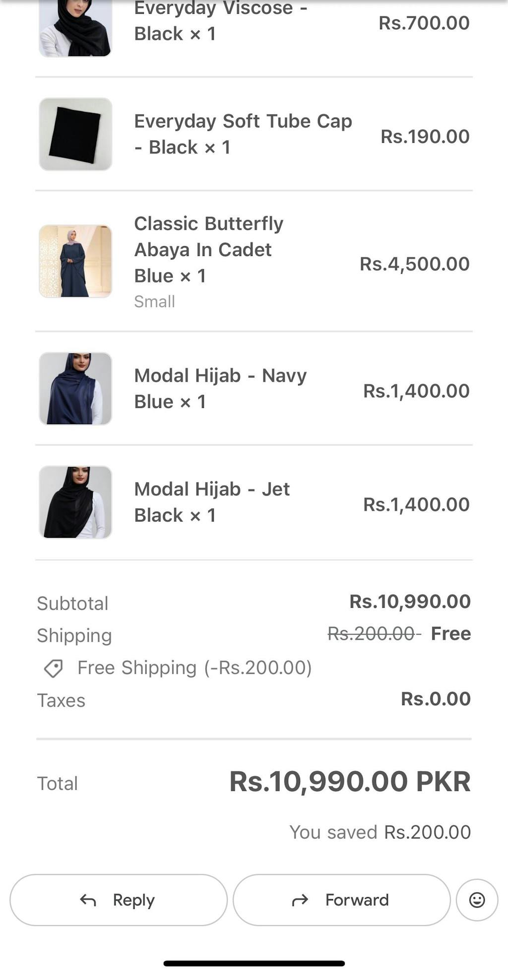This screenshot has height=976, width=508.
Task: Click the free shipping discount tag icon
Action: pyautogui.click(x=53, y=668)
